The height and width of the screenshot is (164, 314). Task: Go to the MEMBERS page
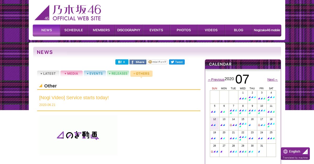pyautogui.click(x=101, y=30)
